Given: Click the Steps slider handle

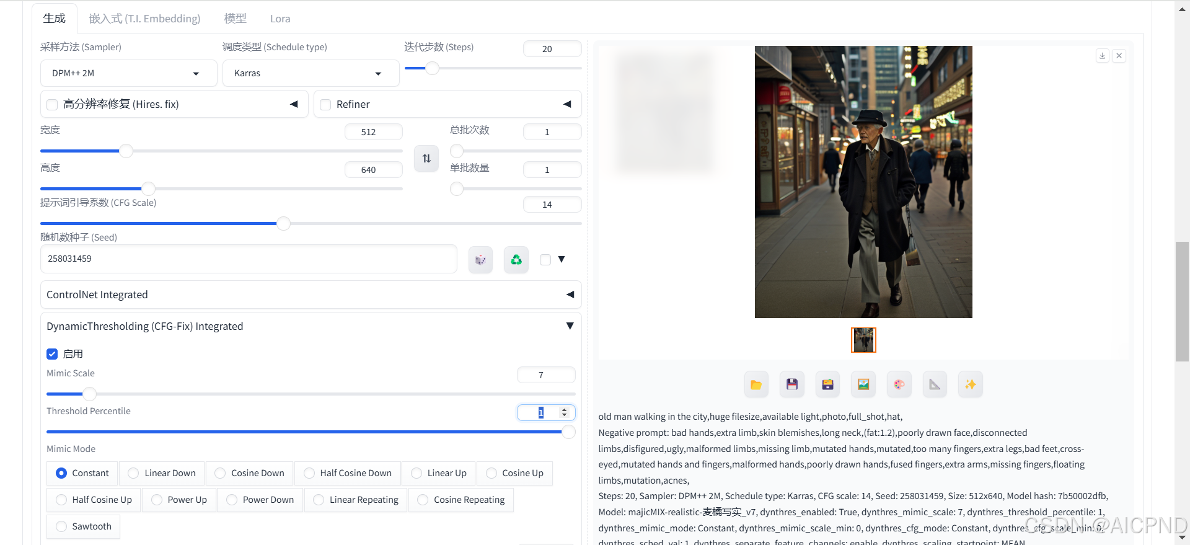Looking at the screenshot, I should [x=433, y=68].
